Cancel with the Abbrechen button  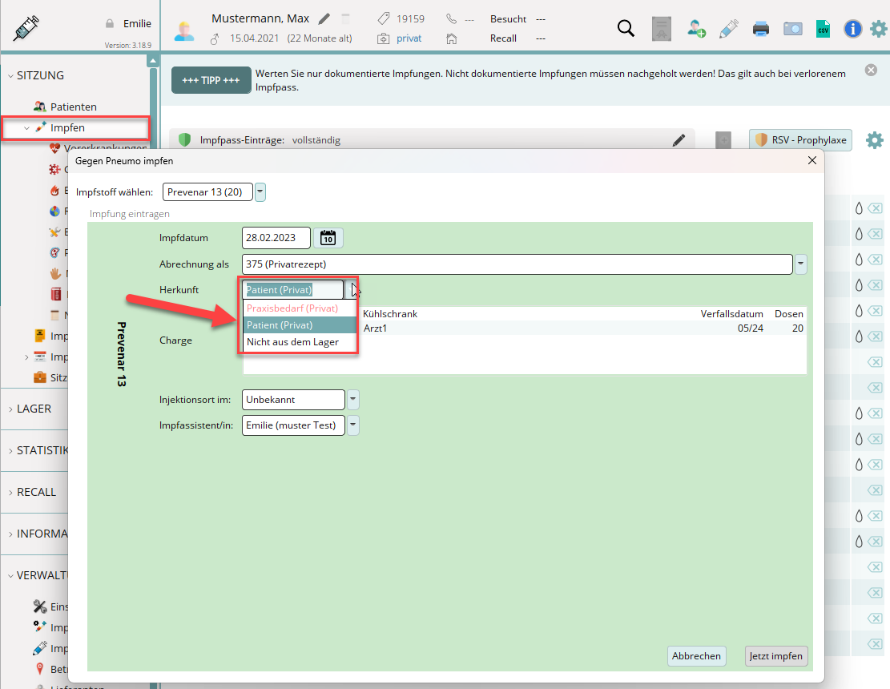(696, 656)
